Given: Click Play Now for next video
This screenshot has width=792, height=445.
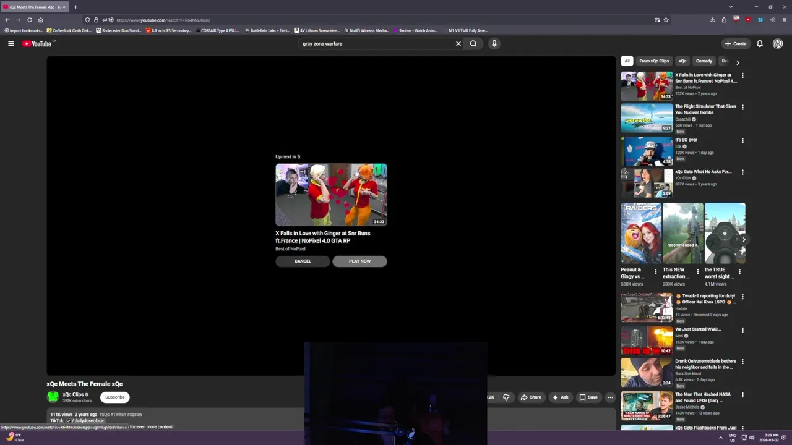Looking at the screenshot, I should pyautogui.click(x=359, y=261).
